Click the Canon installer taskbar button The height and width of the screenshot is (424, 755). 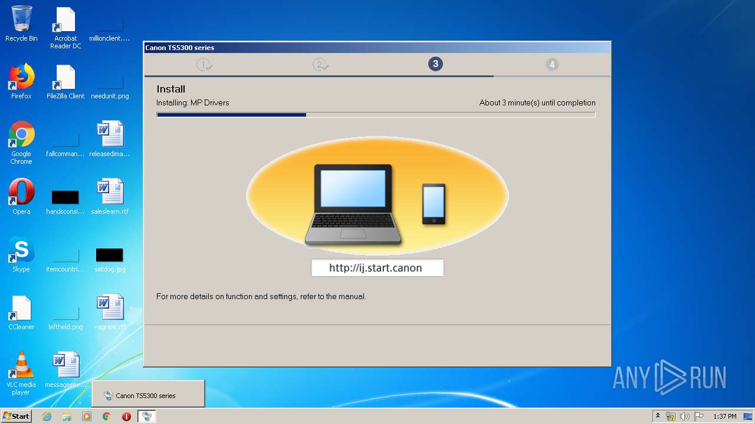(147, 416)
